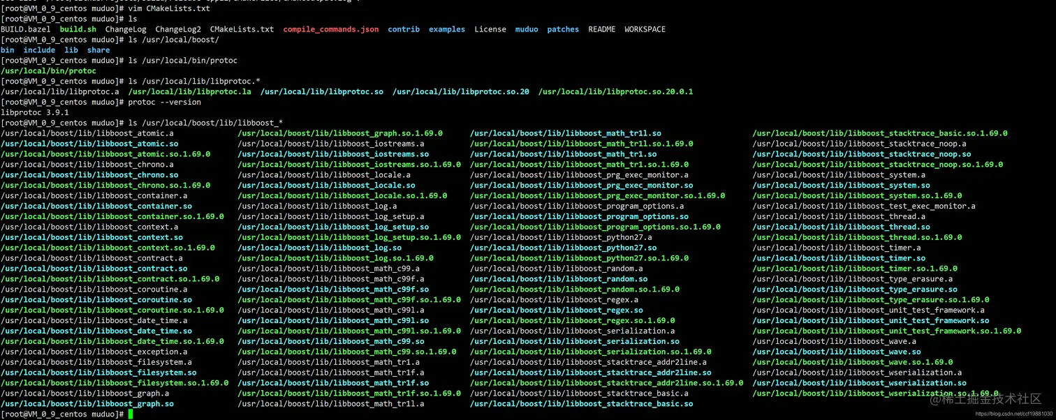Select libboost_locale.so path

(326, 186)
